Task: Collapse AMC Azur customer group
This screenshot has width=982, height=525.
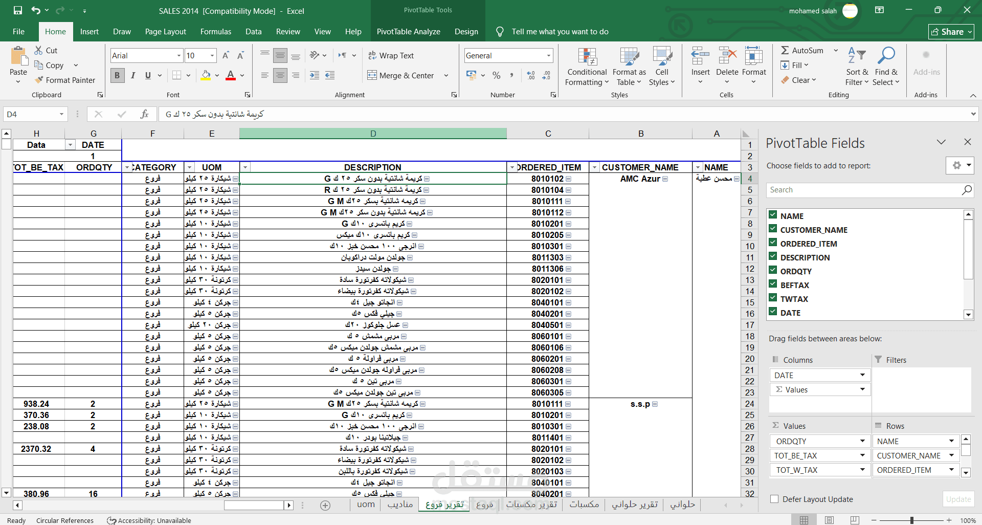Action: click(x=665, y=179)
